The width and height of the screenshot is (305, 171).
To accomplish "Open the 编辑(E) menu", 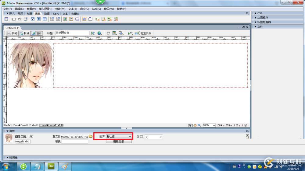I will point(19,9).
